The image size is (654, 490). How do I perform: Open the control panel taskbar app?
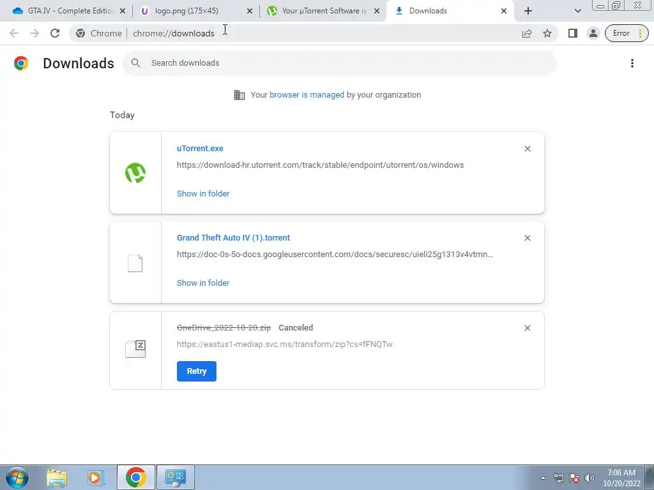176,477
